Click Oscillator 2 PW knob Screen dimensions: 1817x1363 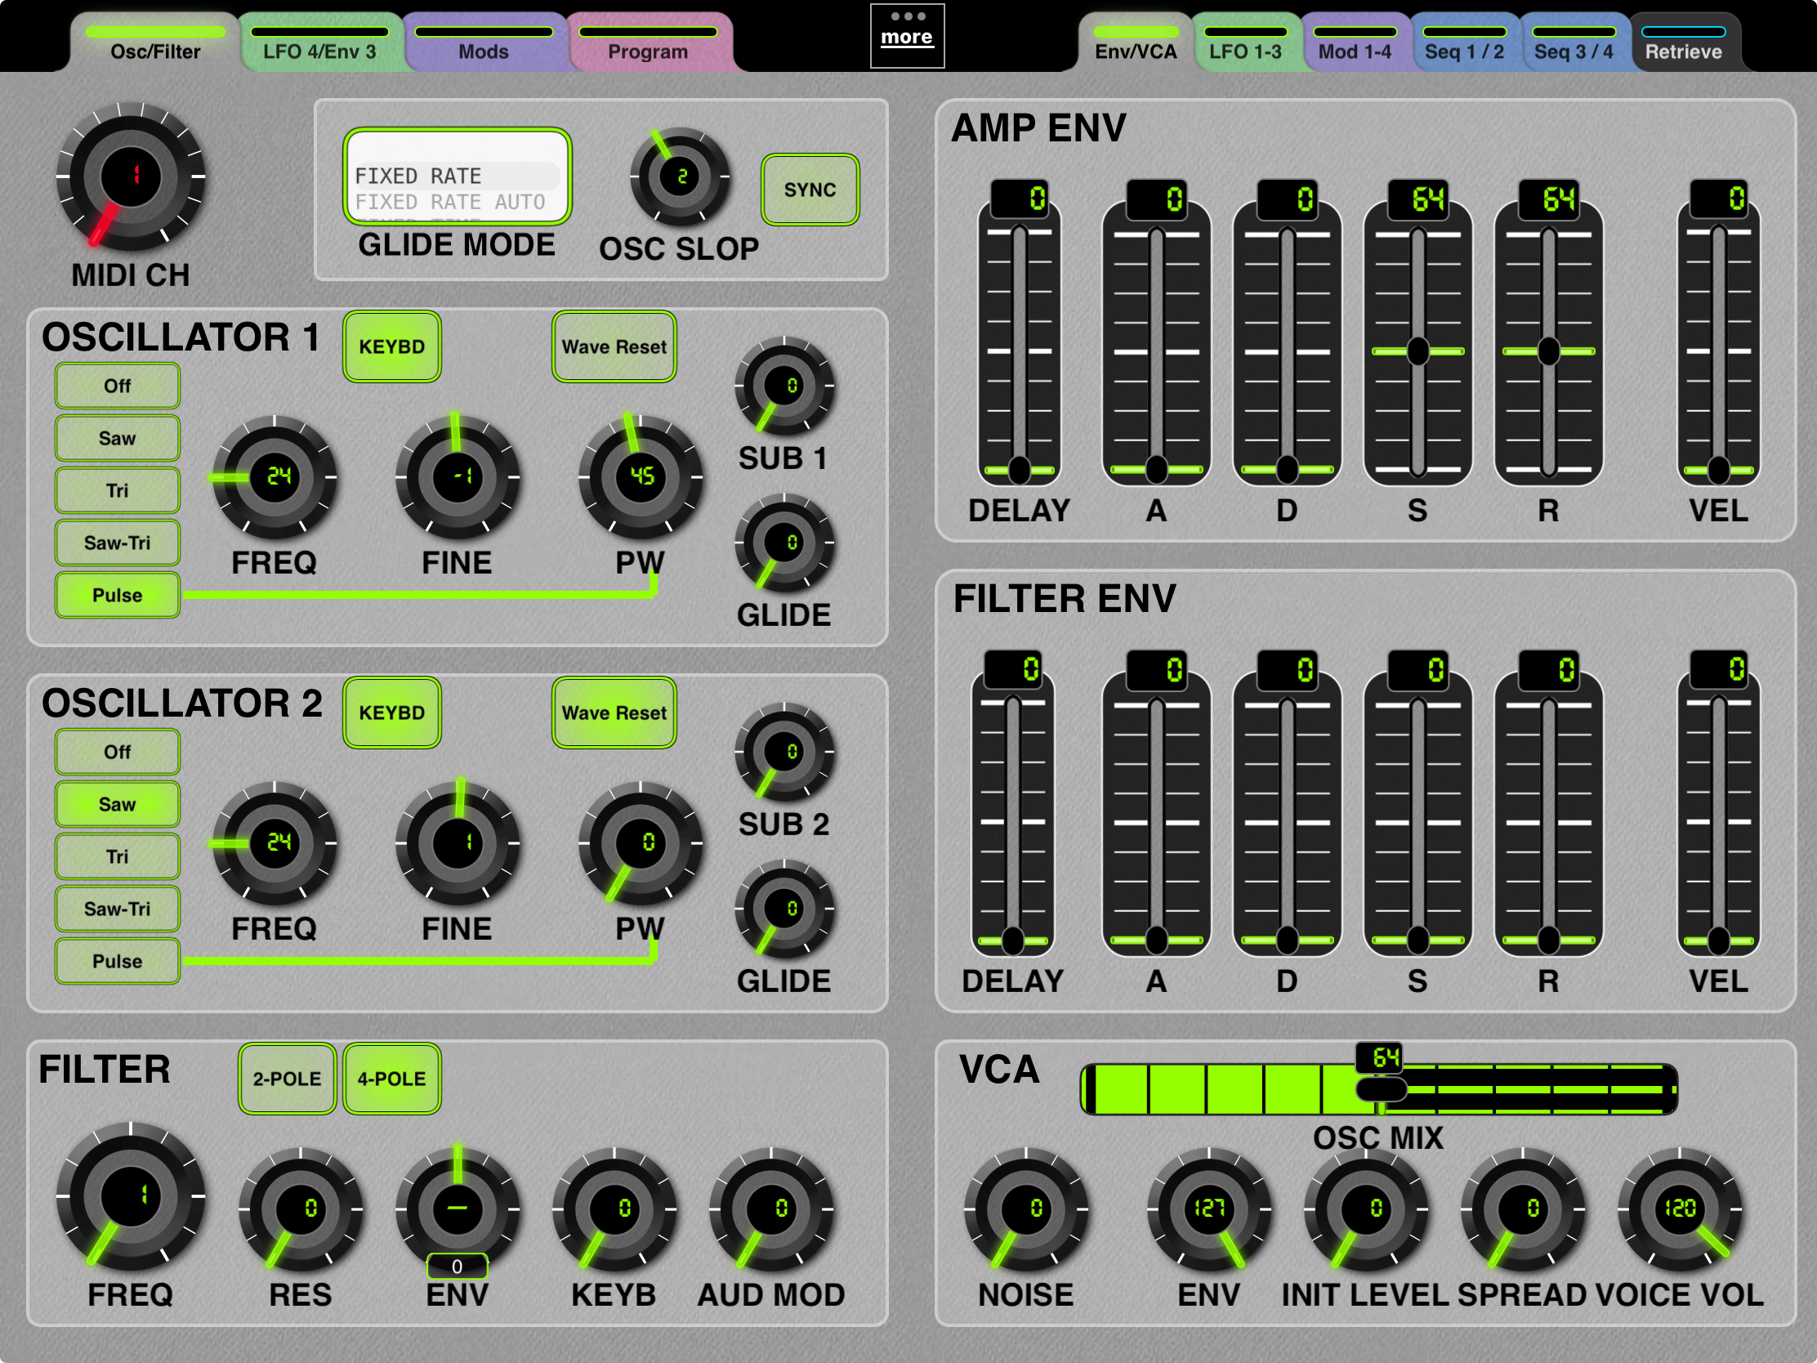pos(641,843)
